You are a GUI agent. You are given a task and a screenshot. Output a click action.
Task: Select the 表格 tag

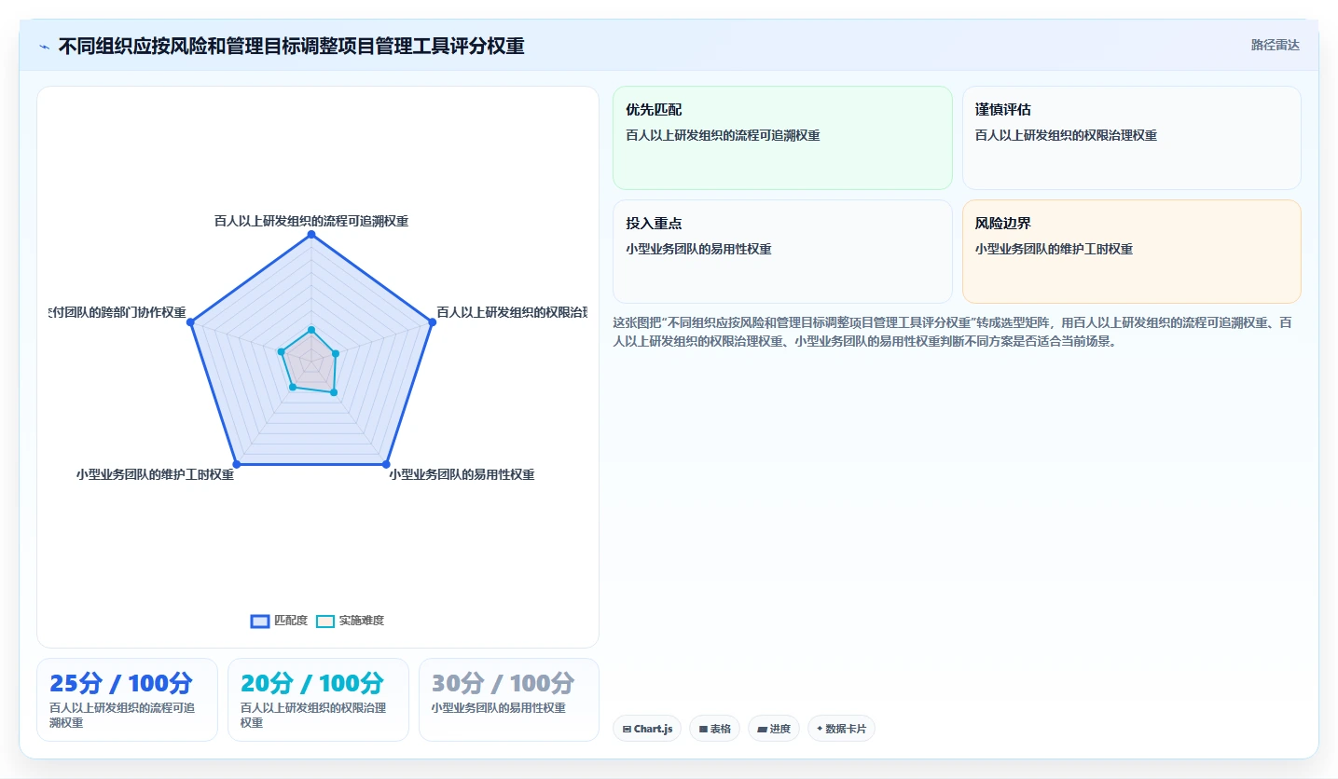(x=715, y=729)
